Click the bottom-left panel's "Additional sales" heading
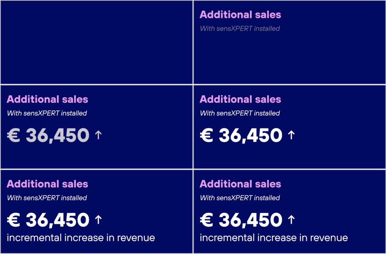This screenshot has height=254, width=386. [47, 184]
